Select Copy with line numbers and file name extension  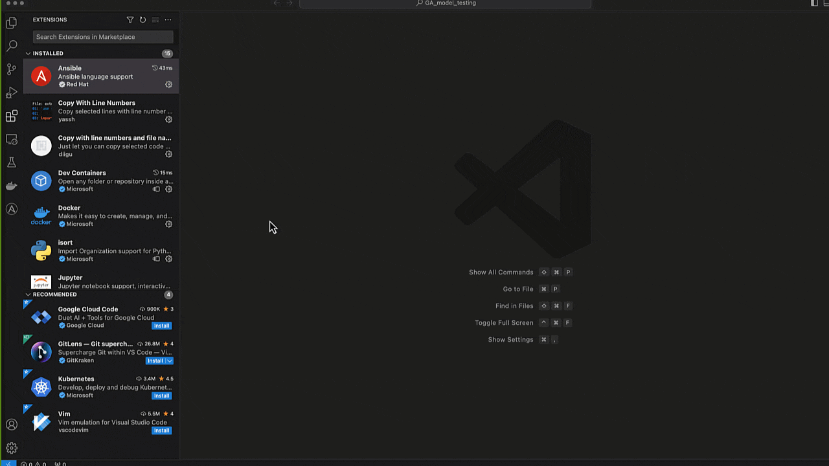(101, 146)
